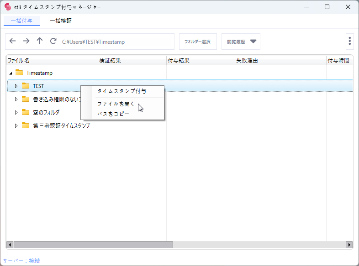Viewport: 359px width, 266px height.
Task: Collapse the Timestamp root folder
Action: click(11, 73)
